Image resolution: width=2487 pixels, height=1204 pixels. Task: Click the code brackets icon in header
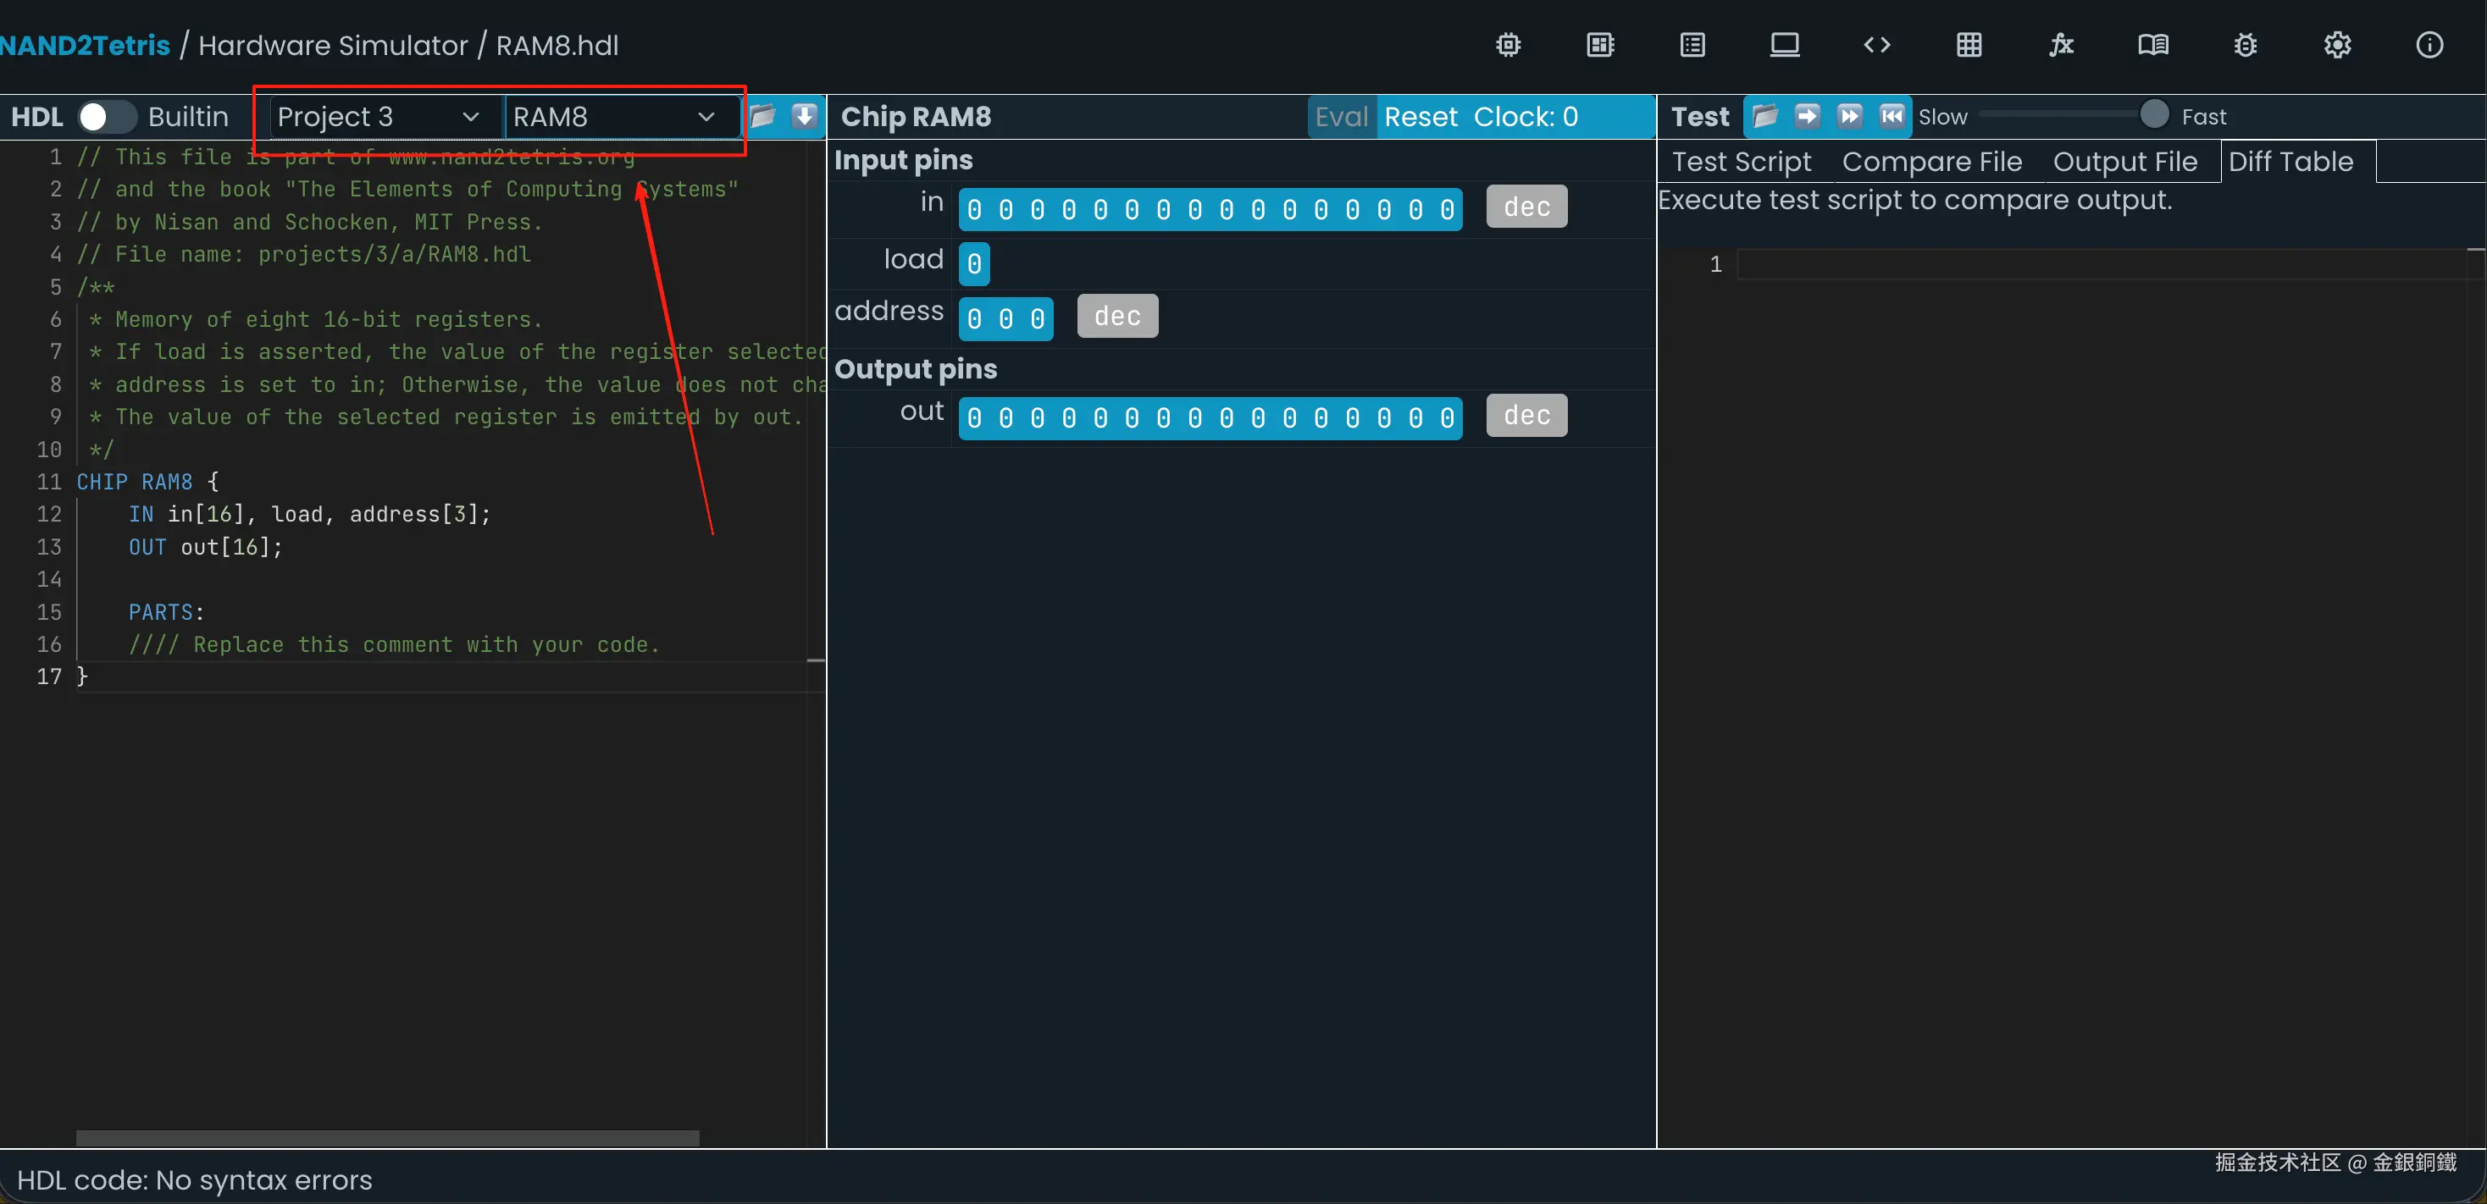(x=1877, y=46)
